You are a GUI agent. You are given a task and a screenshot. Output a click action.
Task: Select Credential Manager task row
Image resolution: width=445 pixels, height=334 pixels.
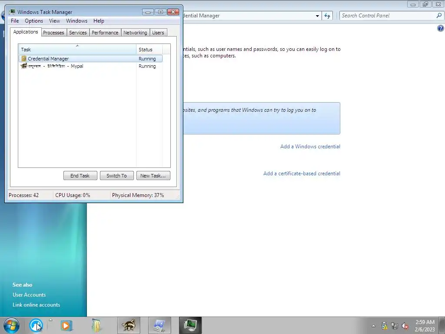tap(90, 59)
